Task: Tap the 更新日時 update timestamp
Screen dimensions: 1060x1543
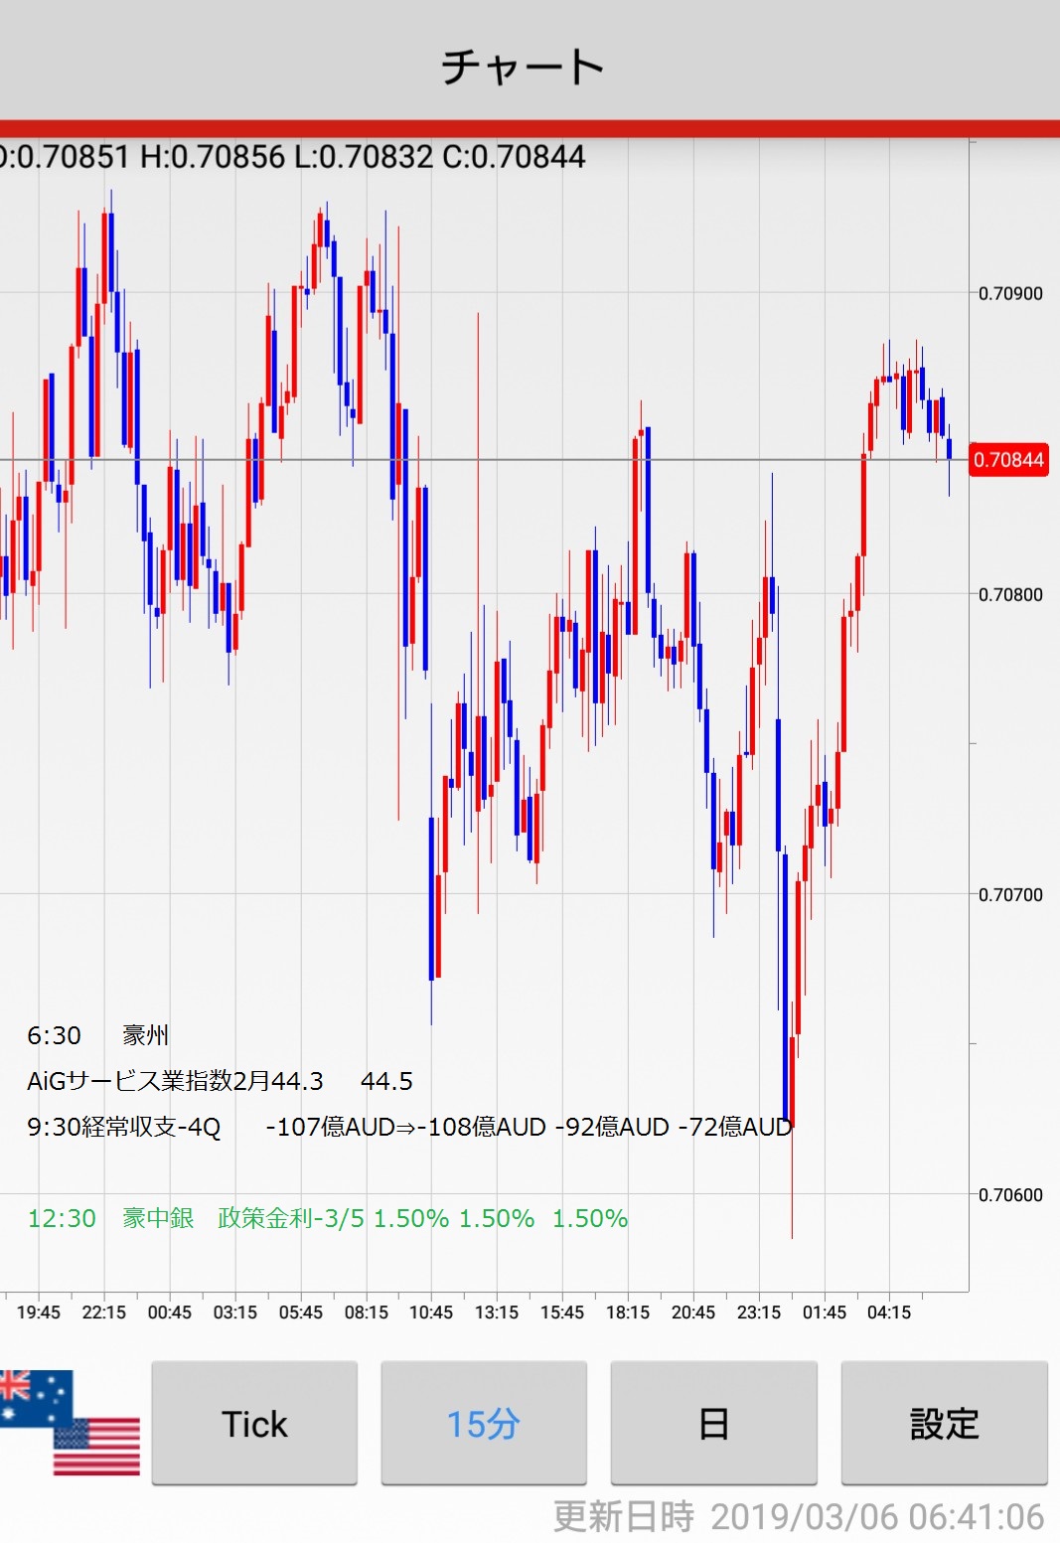Action: (x=798, y=1517)
